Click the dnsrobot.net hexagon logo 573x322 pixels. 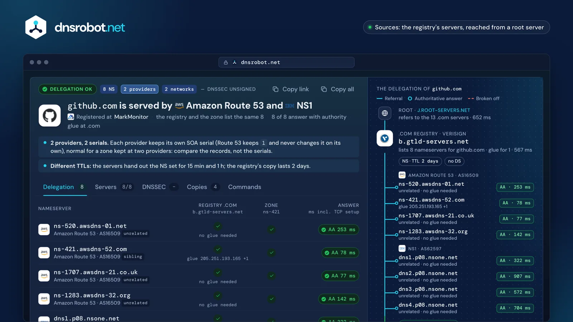coord(36,27)
